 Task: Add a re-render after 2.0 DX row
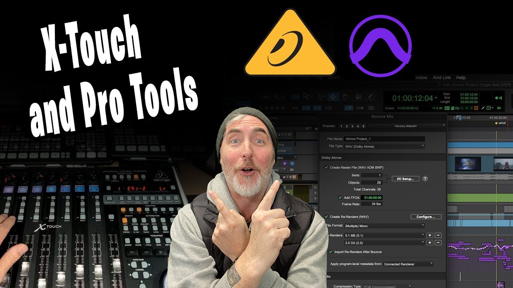[x=430, y=242]
